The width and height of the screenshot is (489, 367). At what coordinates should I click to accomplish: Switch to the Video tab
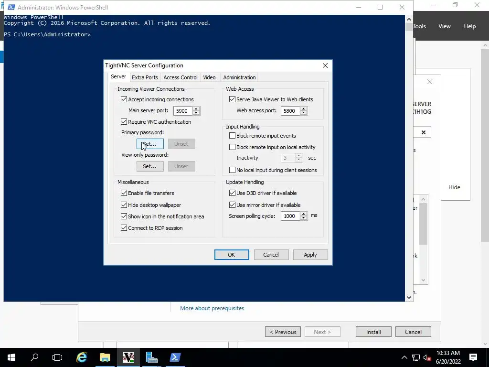click(x=209, y=77)
